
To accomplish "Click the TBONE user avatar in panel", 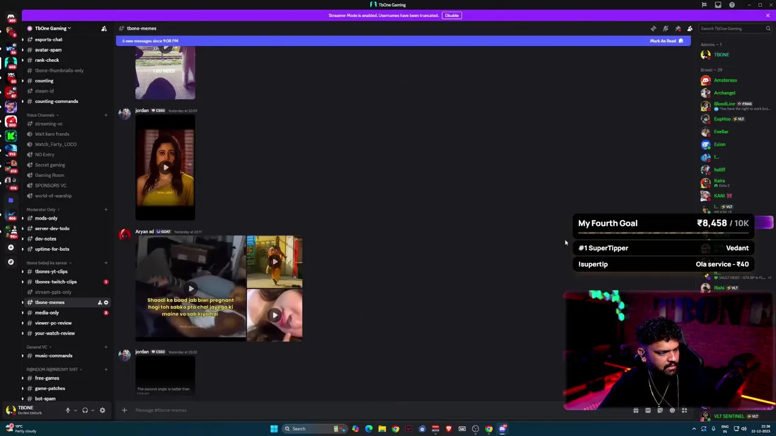I will 10,410.
